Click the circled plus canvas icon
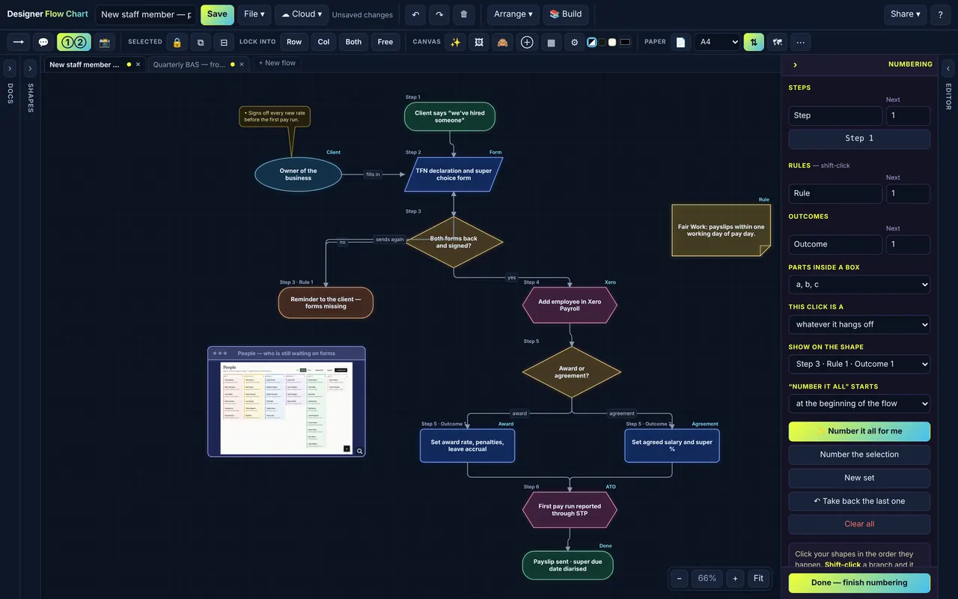 [527, 42]
